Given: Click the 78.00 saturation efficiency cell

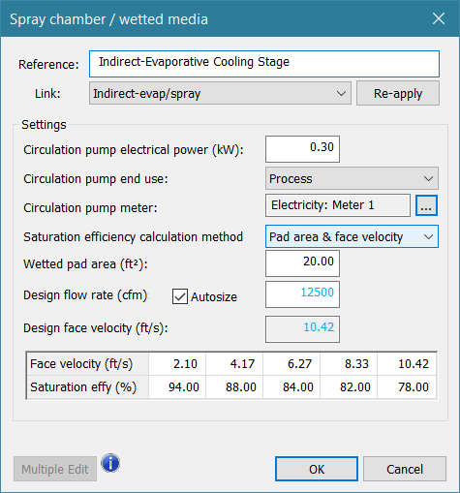Looking at the screenshot, I should [407, 386].
